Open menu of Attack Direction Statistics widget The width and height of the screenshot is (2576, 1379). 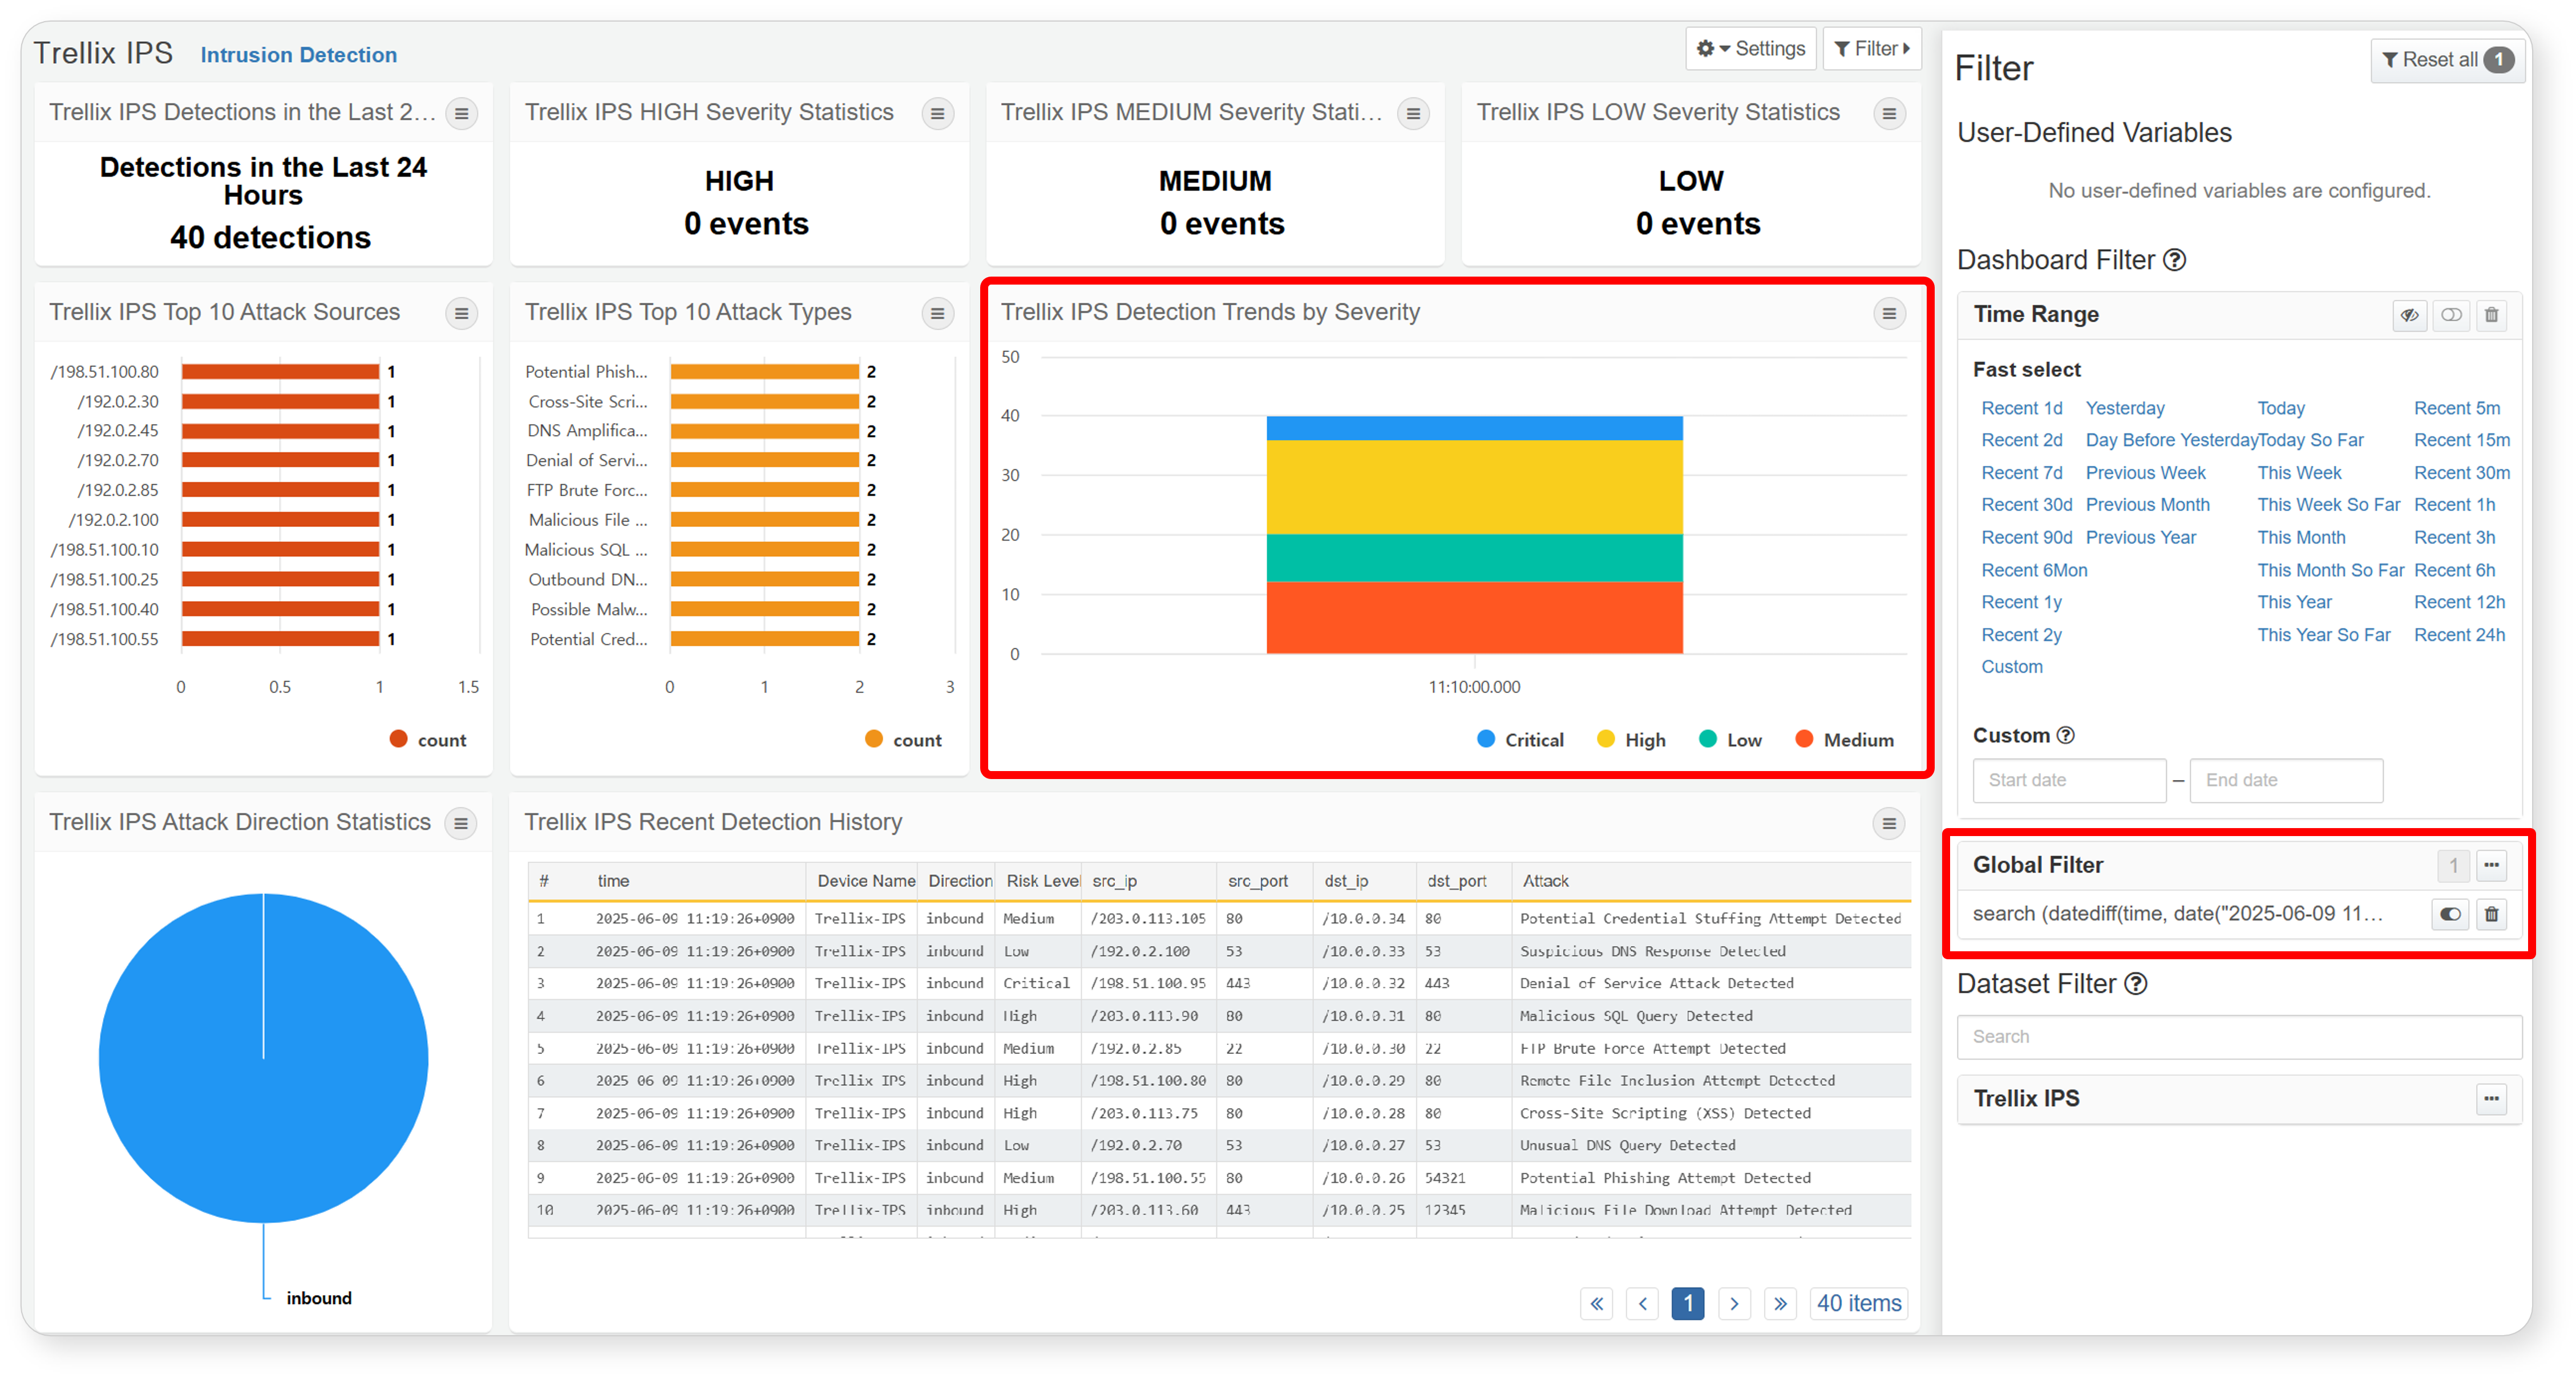coord(461,824)
